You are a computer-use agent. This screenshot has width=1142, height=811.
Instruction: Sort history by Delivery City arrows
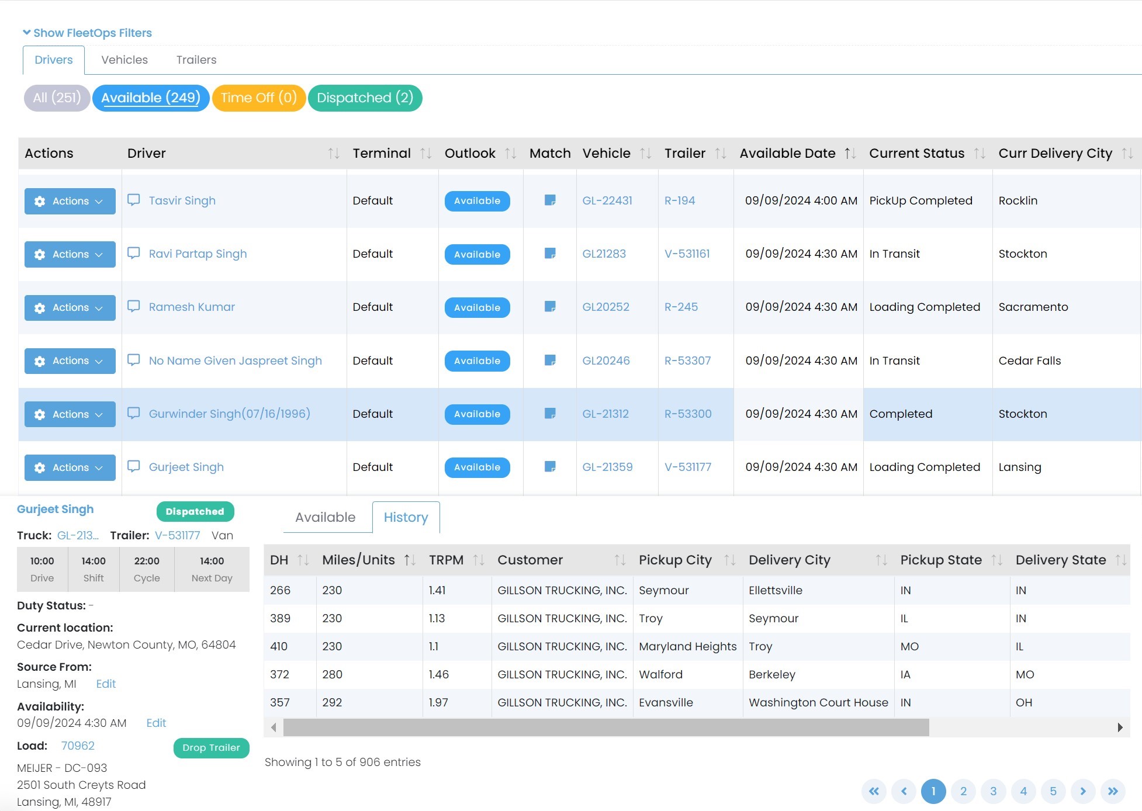tap(881, 560)
